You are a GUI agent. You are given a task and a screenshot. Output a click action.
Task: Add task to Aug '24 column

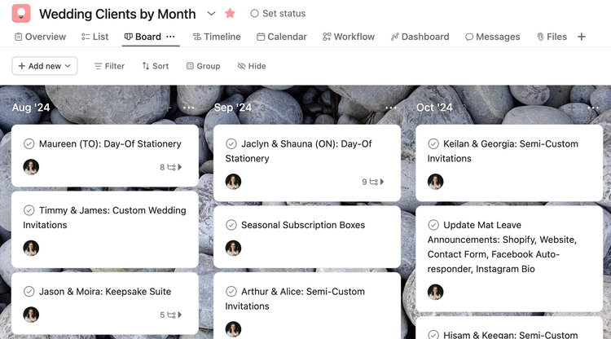(x=169, y=108)
